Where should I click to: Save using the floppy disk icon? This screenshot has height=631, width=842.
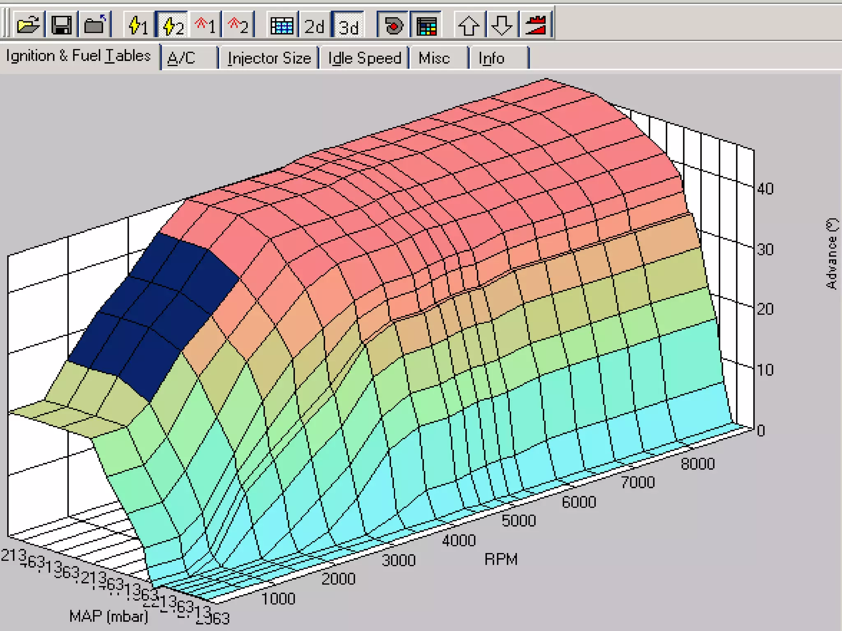61,25
